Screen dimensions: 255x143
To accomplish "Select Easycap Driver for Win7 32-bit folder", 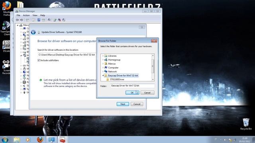I will tap(123, 75).
